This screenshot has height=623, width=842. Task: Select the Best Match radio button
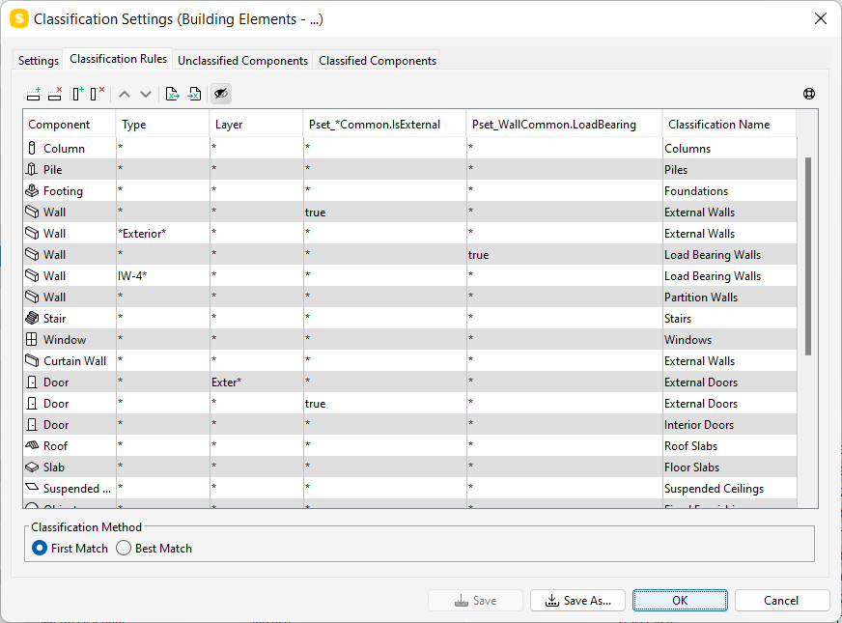(124, 548)
